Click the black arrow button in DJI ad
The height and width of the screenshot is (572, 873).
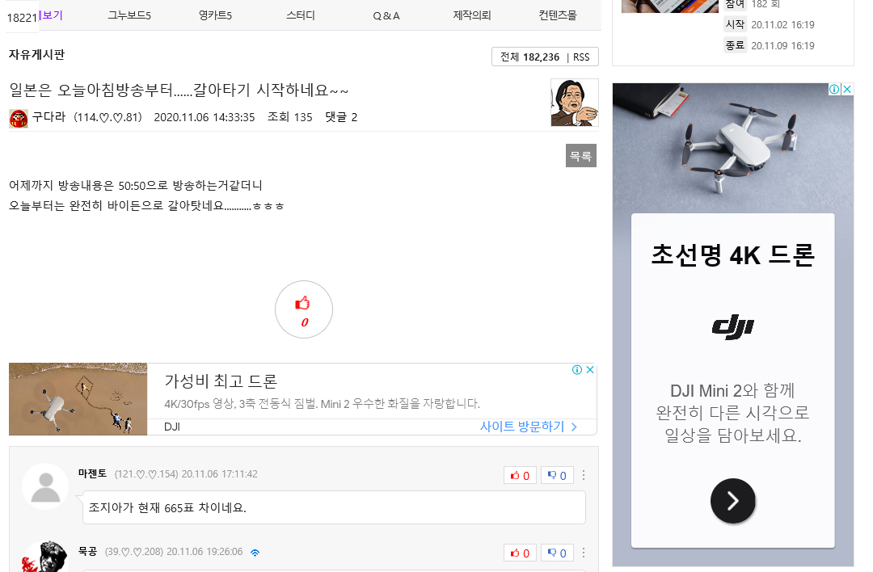coord(732,501)
